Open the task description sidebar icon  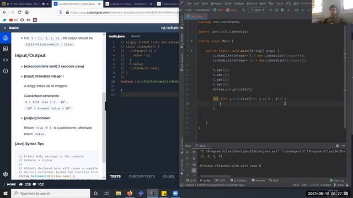click(x=6, y=38)
